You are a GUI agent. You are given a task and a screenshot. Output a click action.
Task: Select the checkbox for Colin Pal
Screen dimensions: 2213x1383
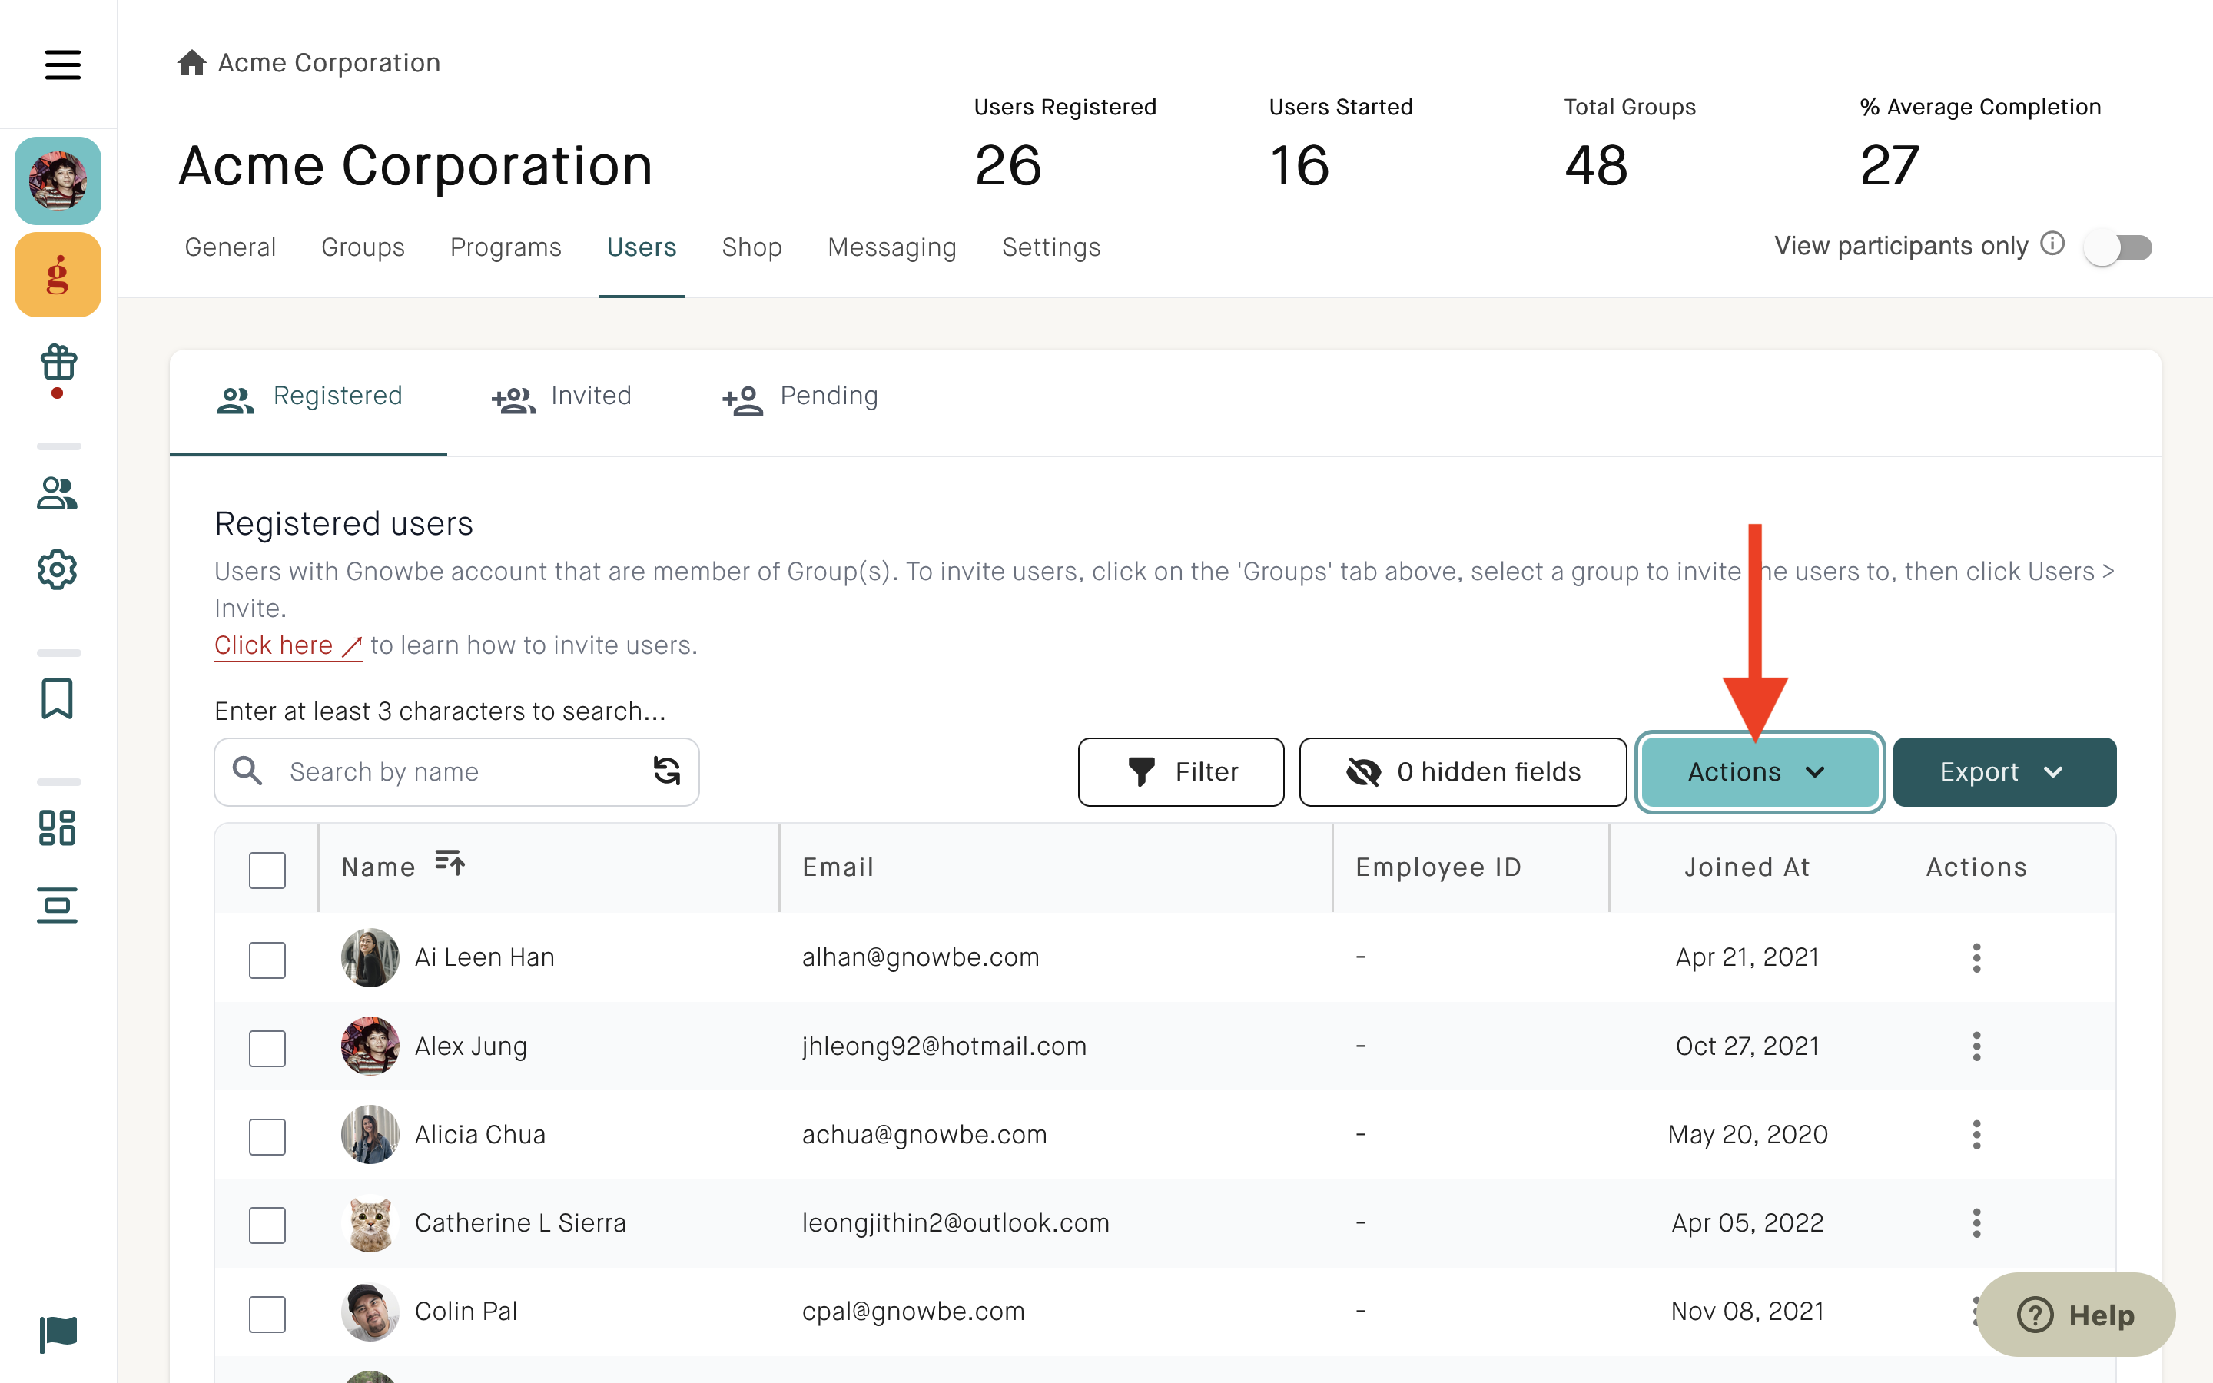[267, 1315]
